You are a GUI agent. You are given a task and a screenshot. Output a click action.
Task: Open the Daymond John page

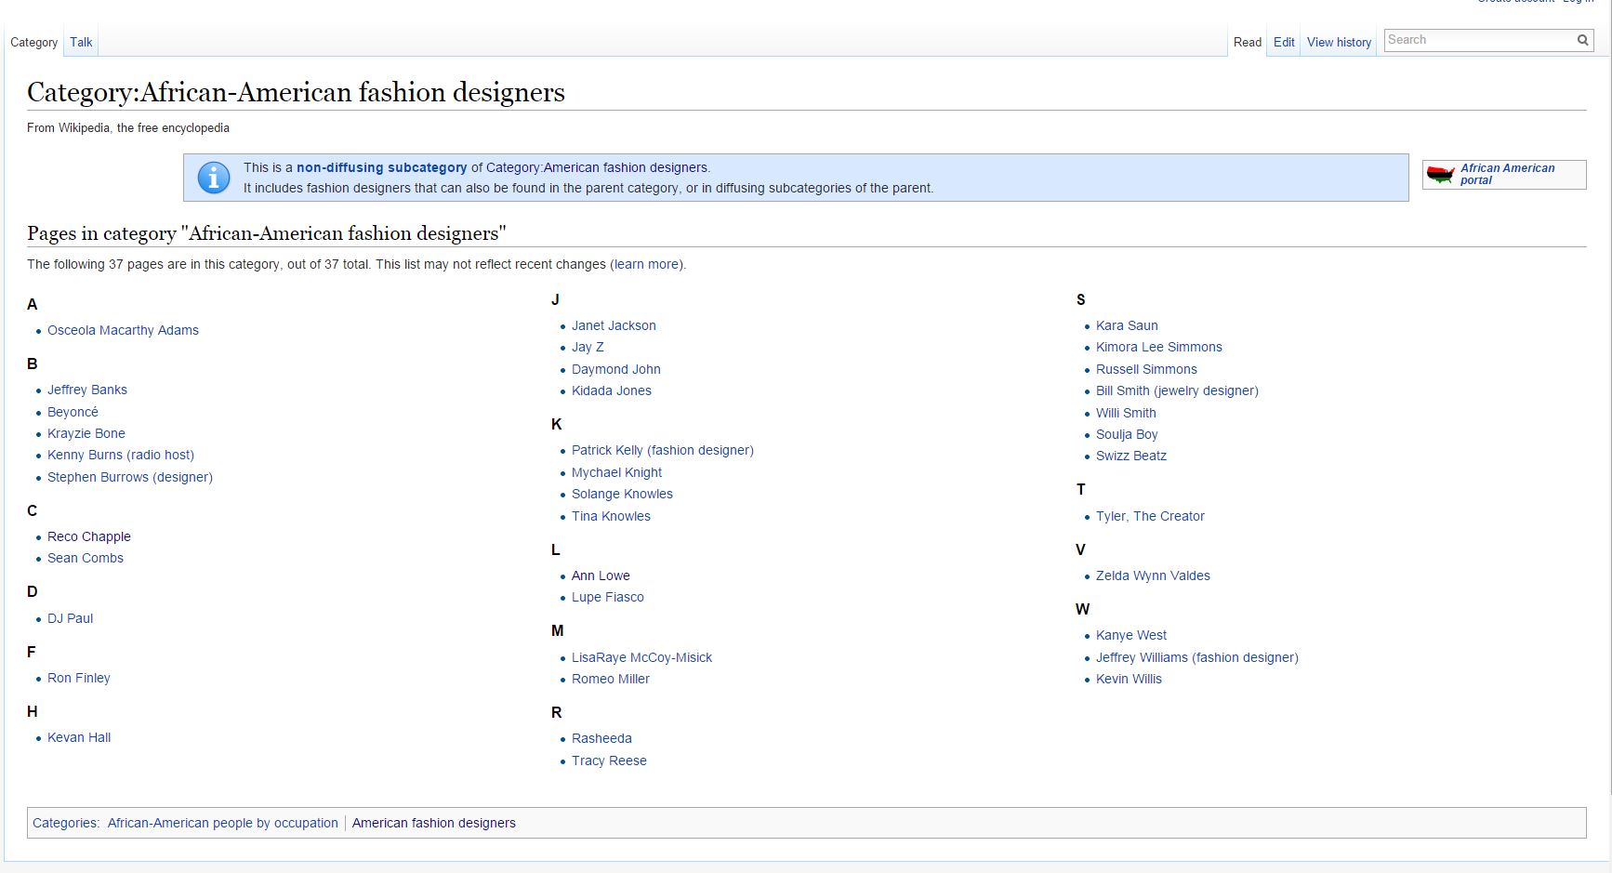(x=616, y=369)
